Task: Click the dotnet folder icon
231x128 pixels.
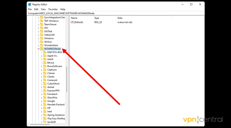Action: (45, 87)
